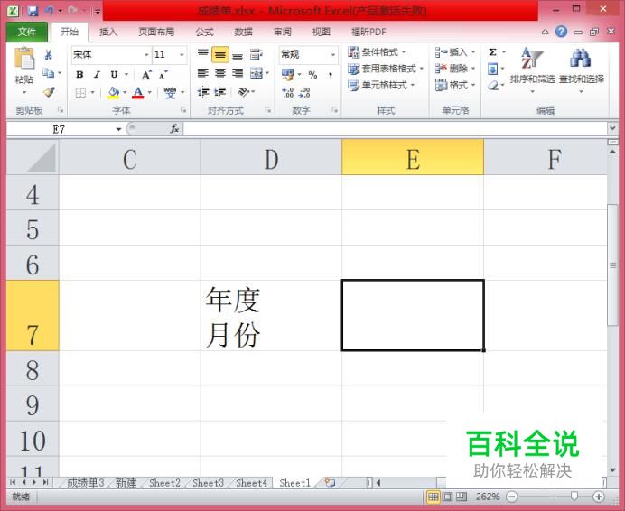This screenshot has width=625, height=511.
Task: Open the 文件 File tab
Action: 27,32
